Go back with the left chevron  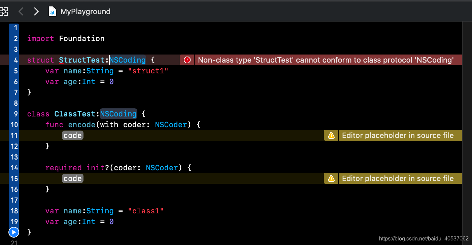coord(21,12)
